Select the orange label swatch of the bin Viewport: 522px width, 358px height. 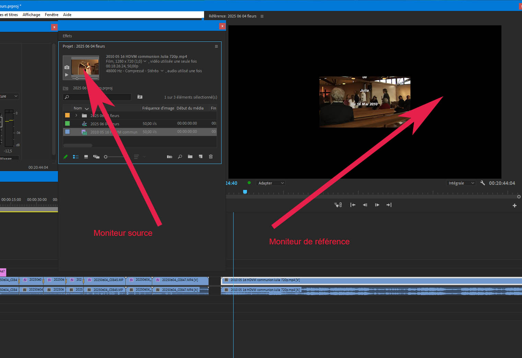click(x=68, y=115)
